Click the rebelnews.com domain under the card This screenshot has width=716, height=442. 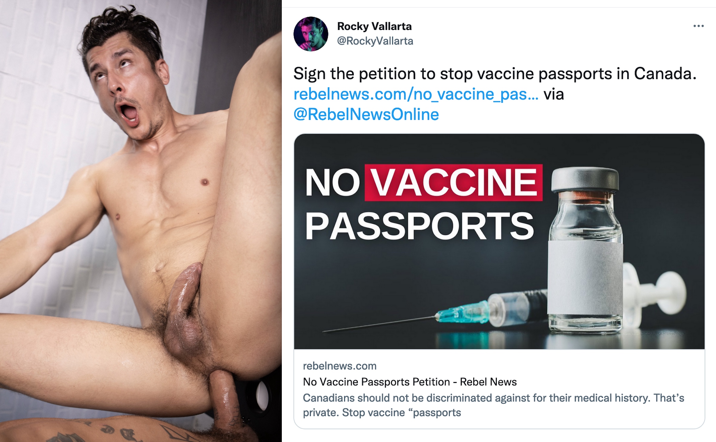point(340,366)
